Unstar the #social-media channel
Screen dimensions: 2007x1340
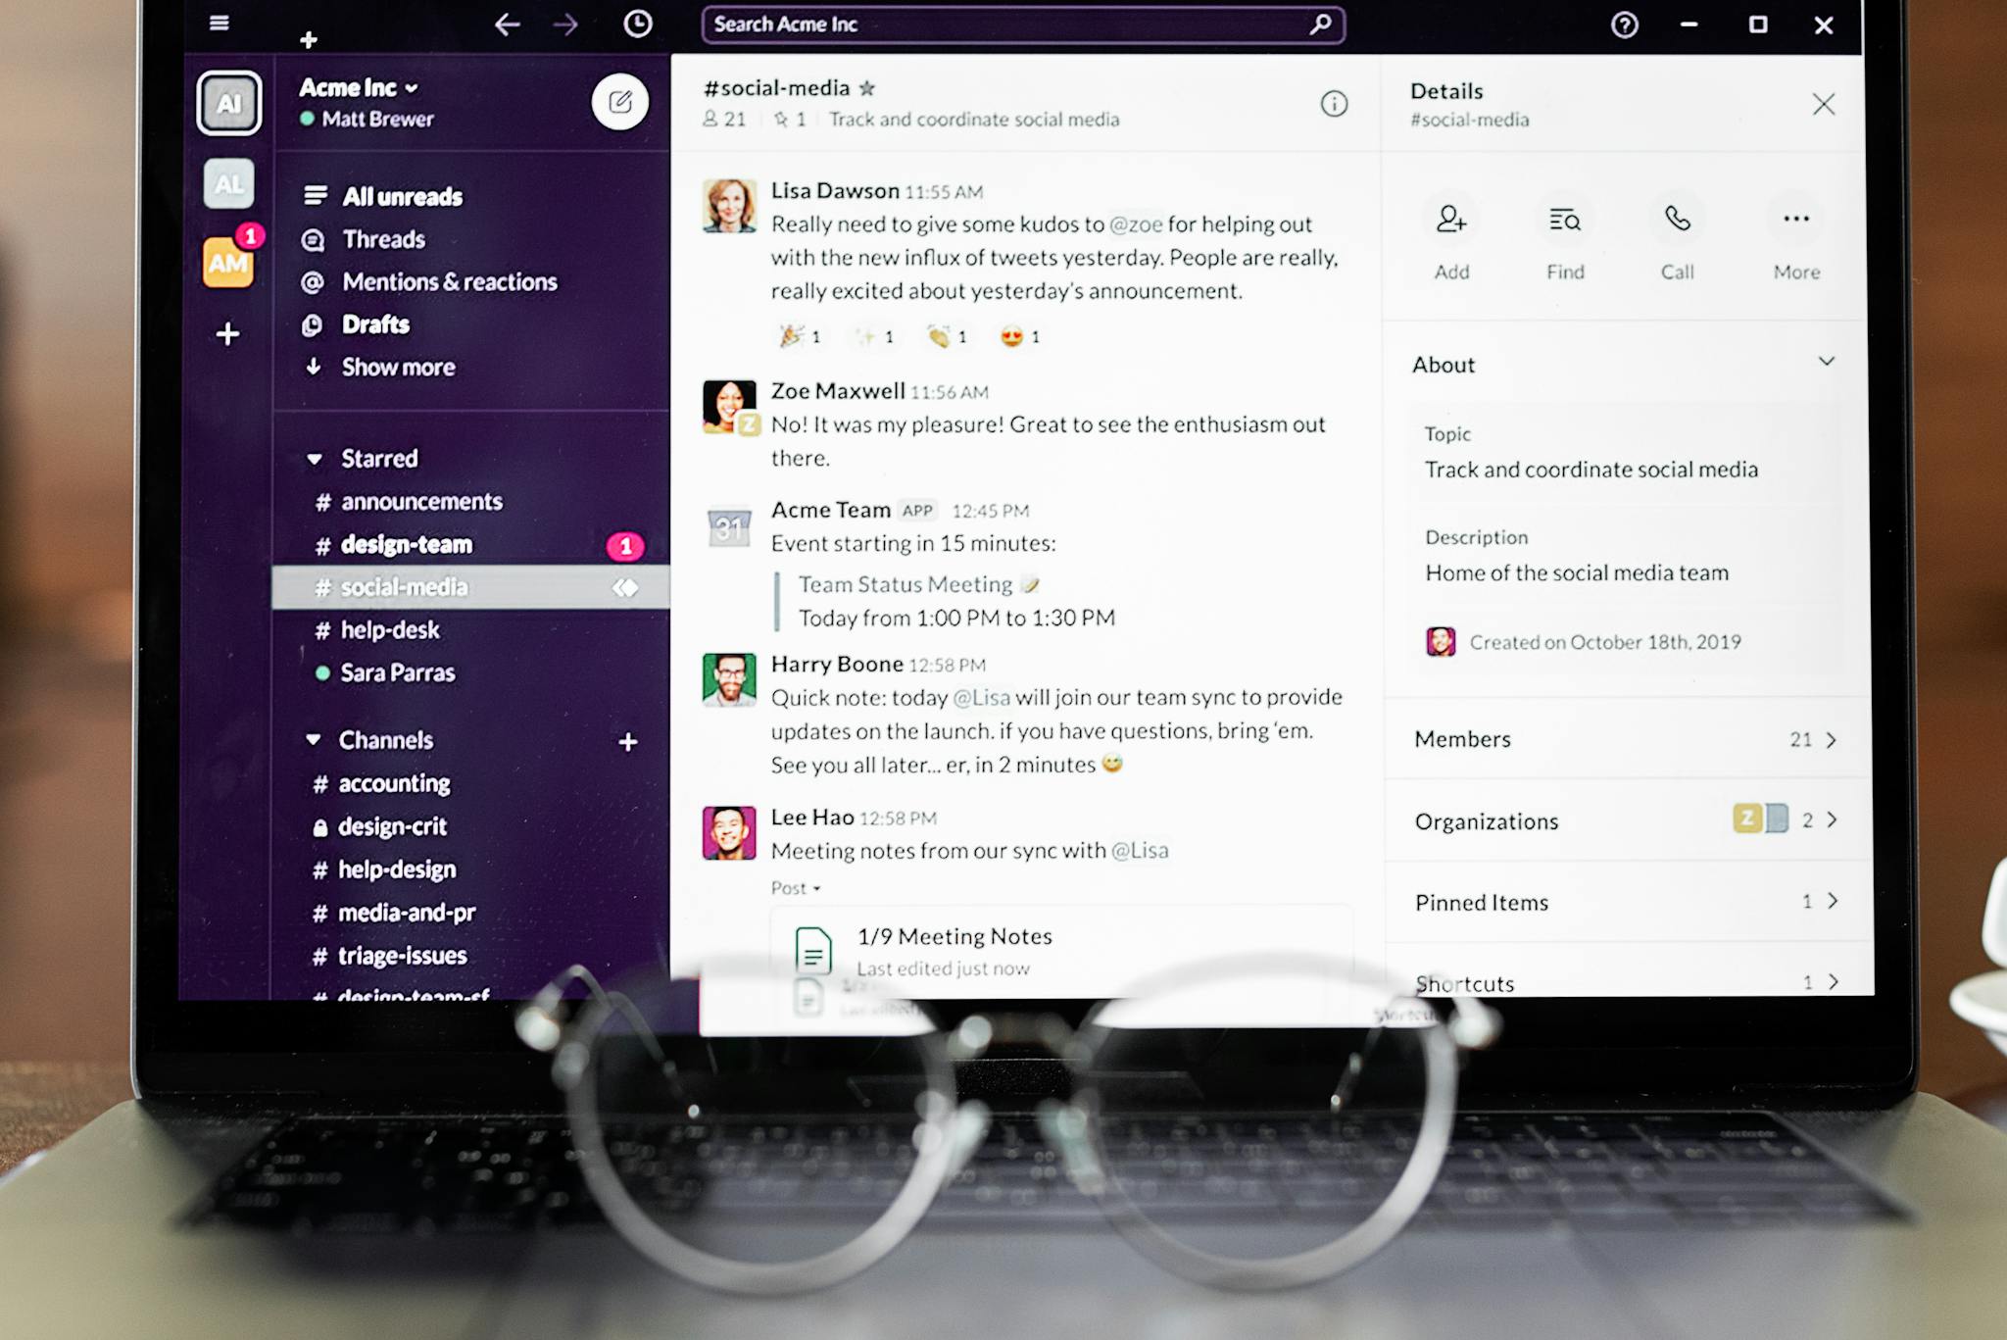point(868,88)
